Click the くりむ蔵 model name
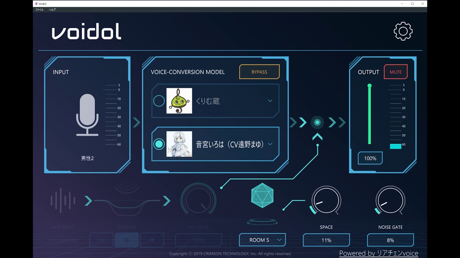This screenshot has height=258, width=460. pyautogui.click(x=208, y=101)
